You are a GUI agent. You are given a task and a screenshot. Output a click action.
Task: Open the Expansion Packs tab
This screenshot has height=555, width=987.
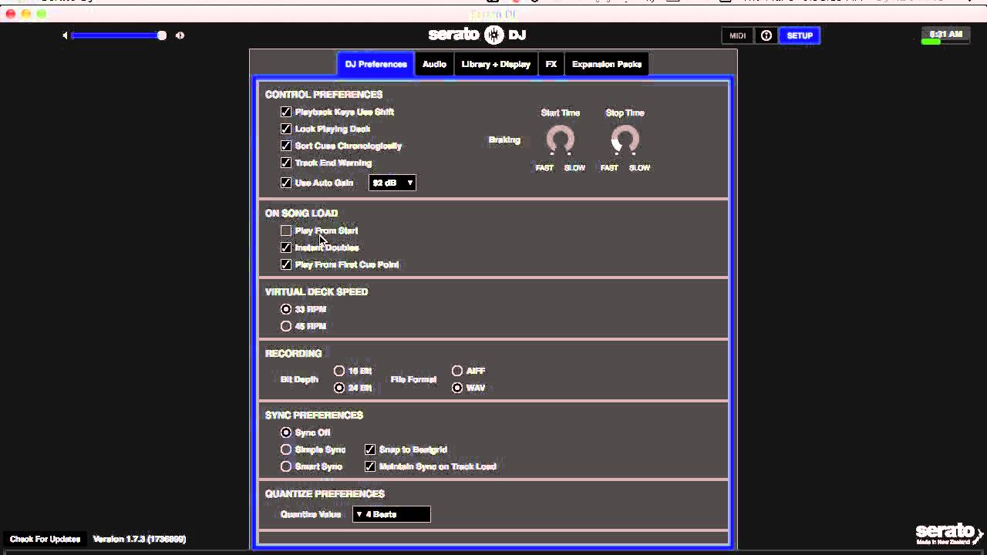click(x=607, y=65)
